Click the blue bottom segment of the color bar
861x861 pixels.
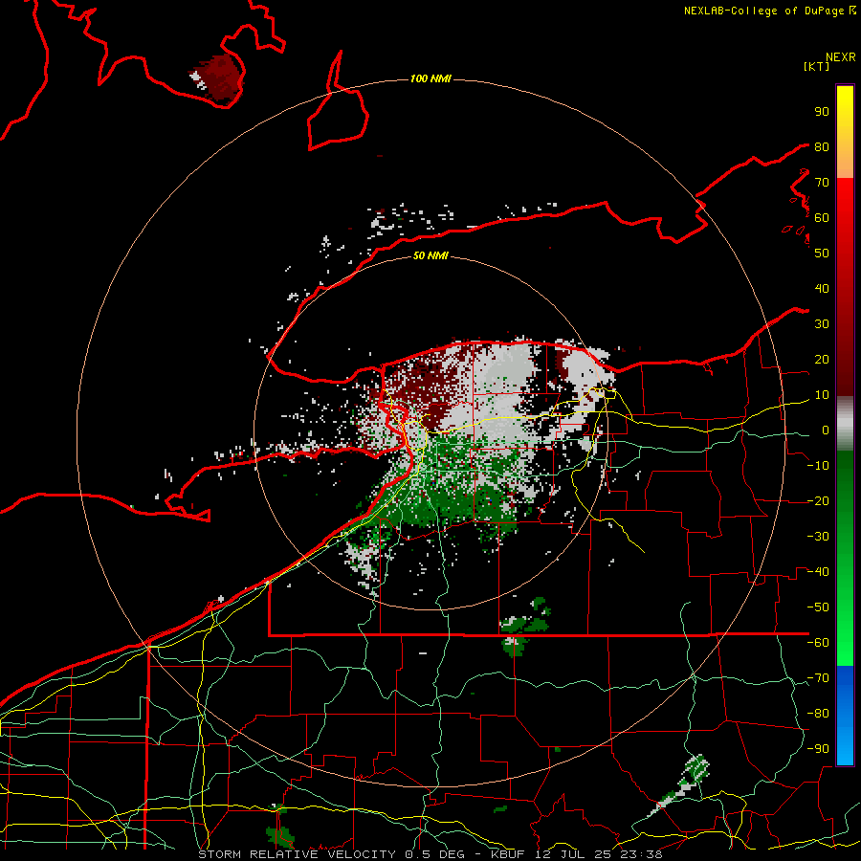click(845, 716)
